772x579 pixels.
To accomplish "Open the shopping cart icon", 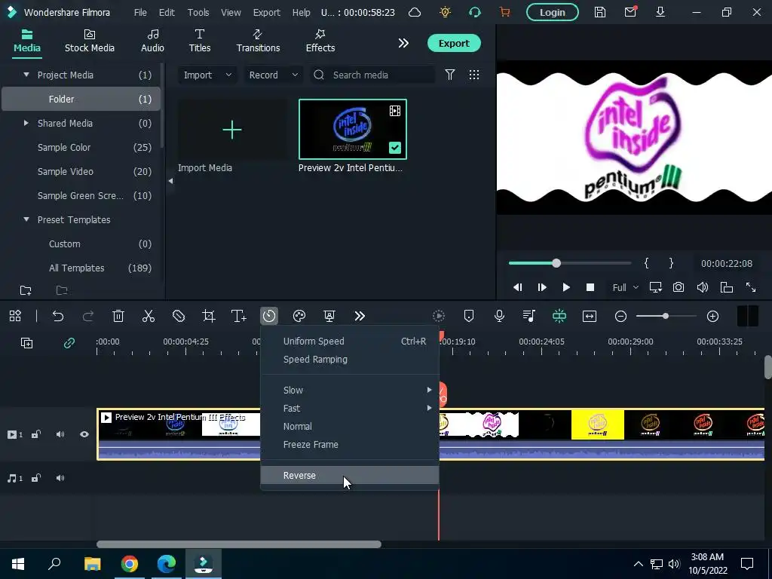I will pyautogui.click(x=505, y=12).
